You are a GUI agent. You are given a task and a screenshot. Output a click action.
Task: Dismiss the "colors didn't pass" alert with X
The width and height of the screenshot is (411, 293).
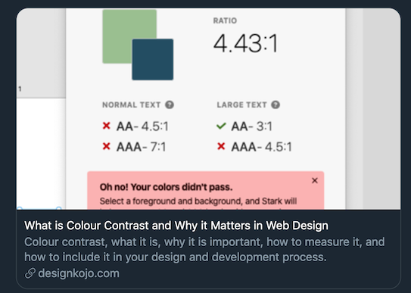[x=315, y=180]
